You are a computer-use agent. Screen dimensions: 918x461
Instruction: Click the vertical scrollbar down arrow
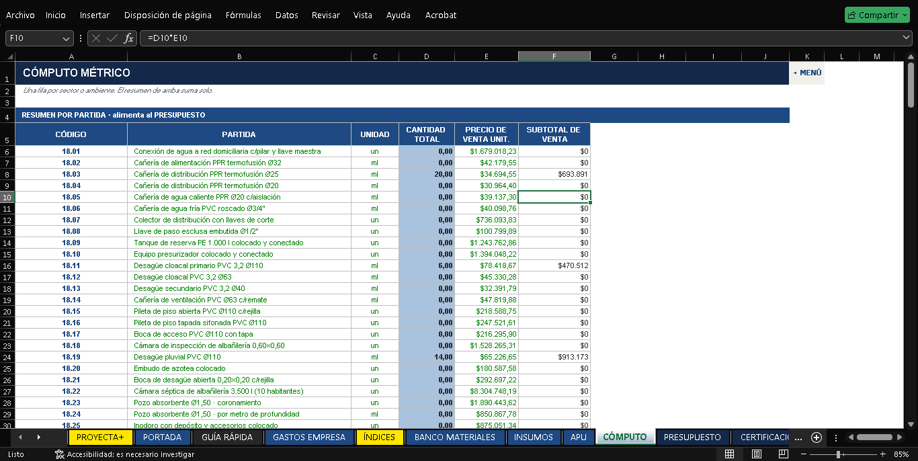pos(911,424)
